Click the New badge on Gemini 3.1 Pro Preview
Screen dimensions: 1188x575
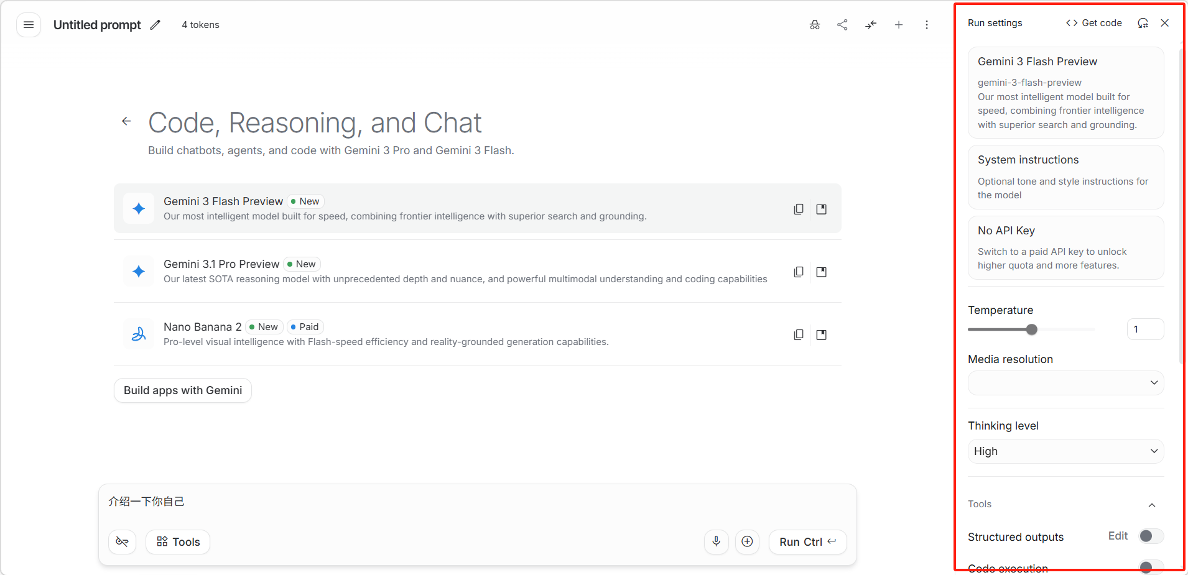point(302,264)
